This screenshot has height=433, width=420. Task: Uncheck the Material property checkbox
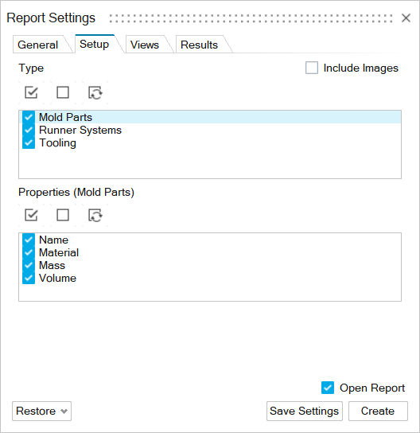pyautogui.click(x=29, y=252)
